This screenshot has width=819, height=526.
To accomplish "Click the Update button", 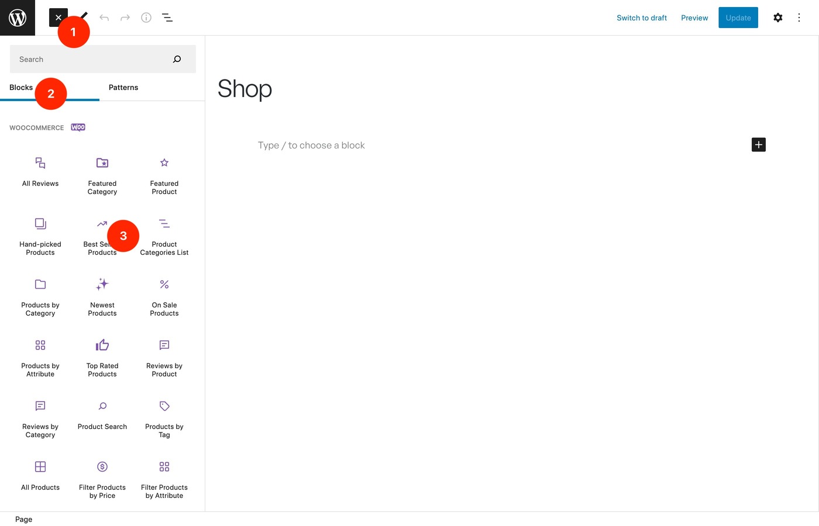I will pyautogui.click(x=738, y=18).
